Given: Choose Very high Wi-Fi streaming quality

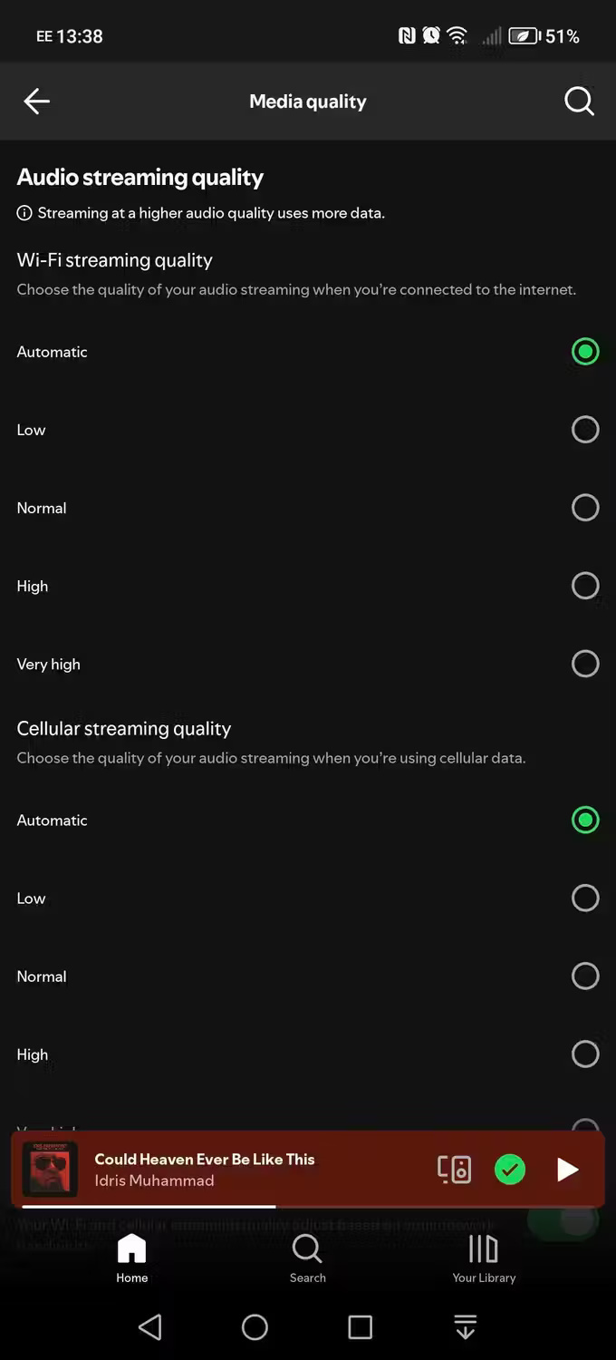Looking at the screenshot, I should 585,664.
